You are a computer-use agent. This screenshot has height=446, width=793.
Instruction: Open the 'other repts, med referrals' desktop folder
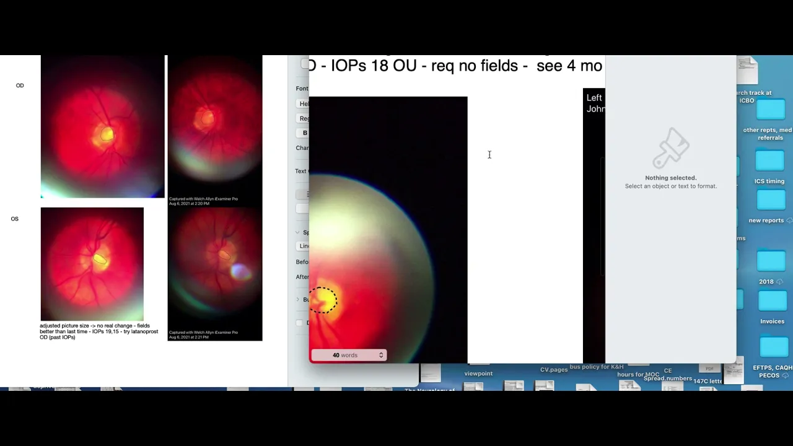771,110
